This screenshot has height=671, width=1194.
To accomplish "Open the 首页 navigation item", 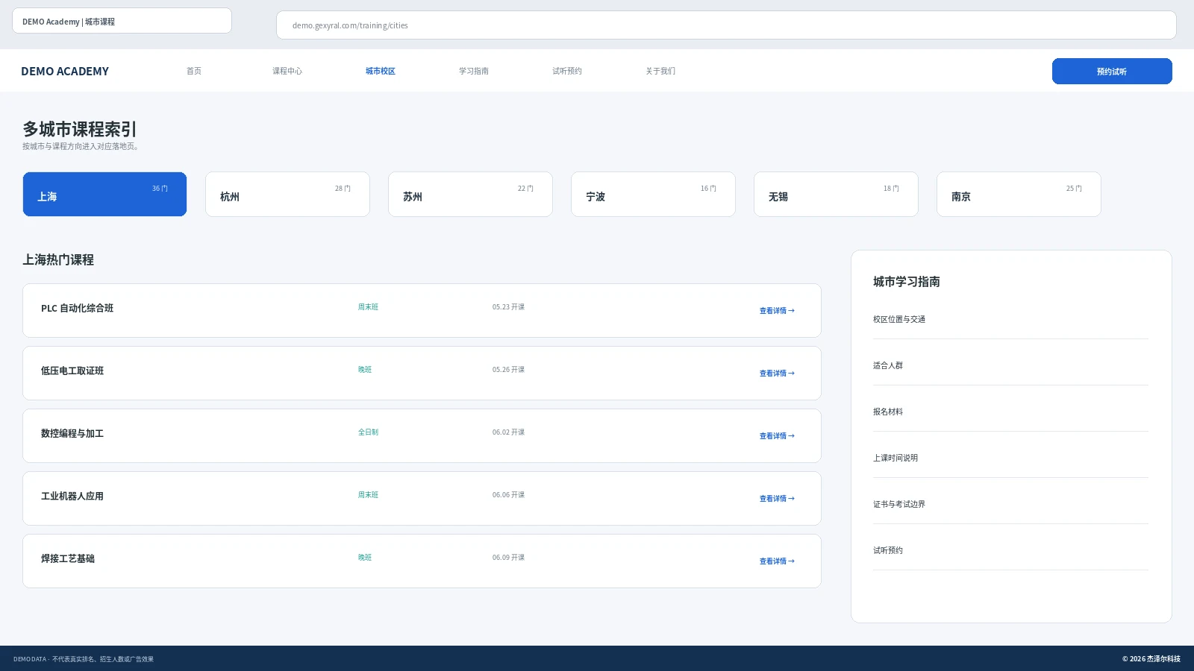I will click(194, 71).
